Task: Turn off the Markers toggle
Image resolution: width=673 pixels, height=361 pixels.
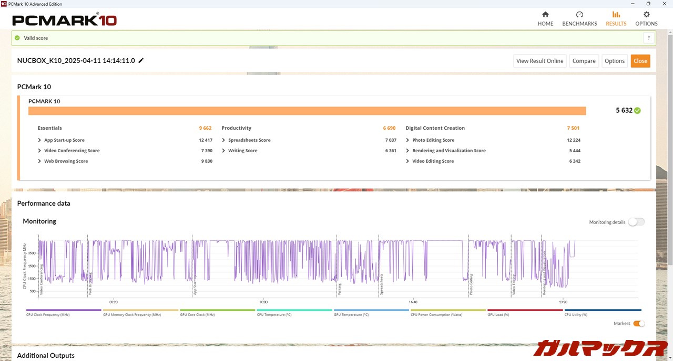Action: (x=638, y=323)
